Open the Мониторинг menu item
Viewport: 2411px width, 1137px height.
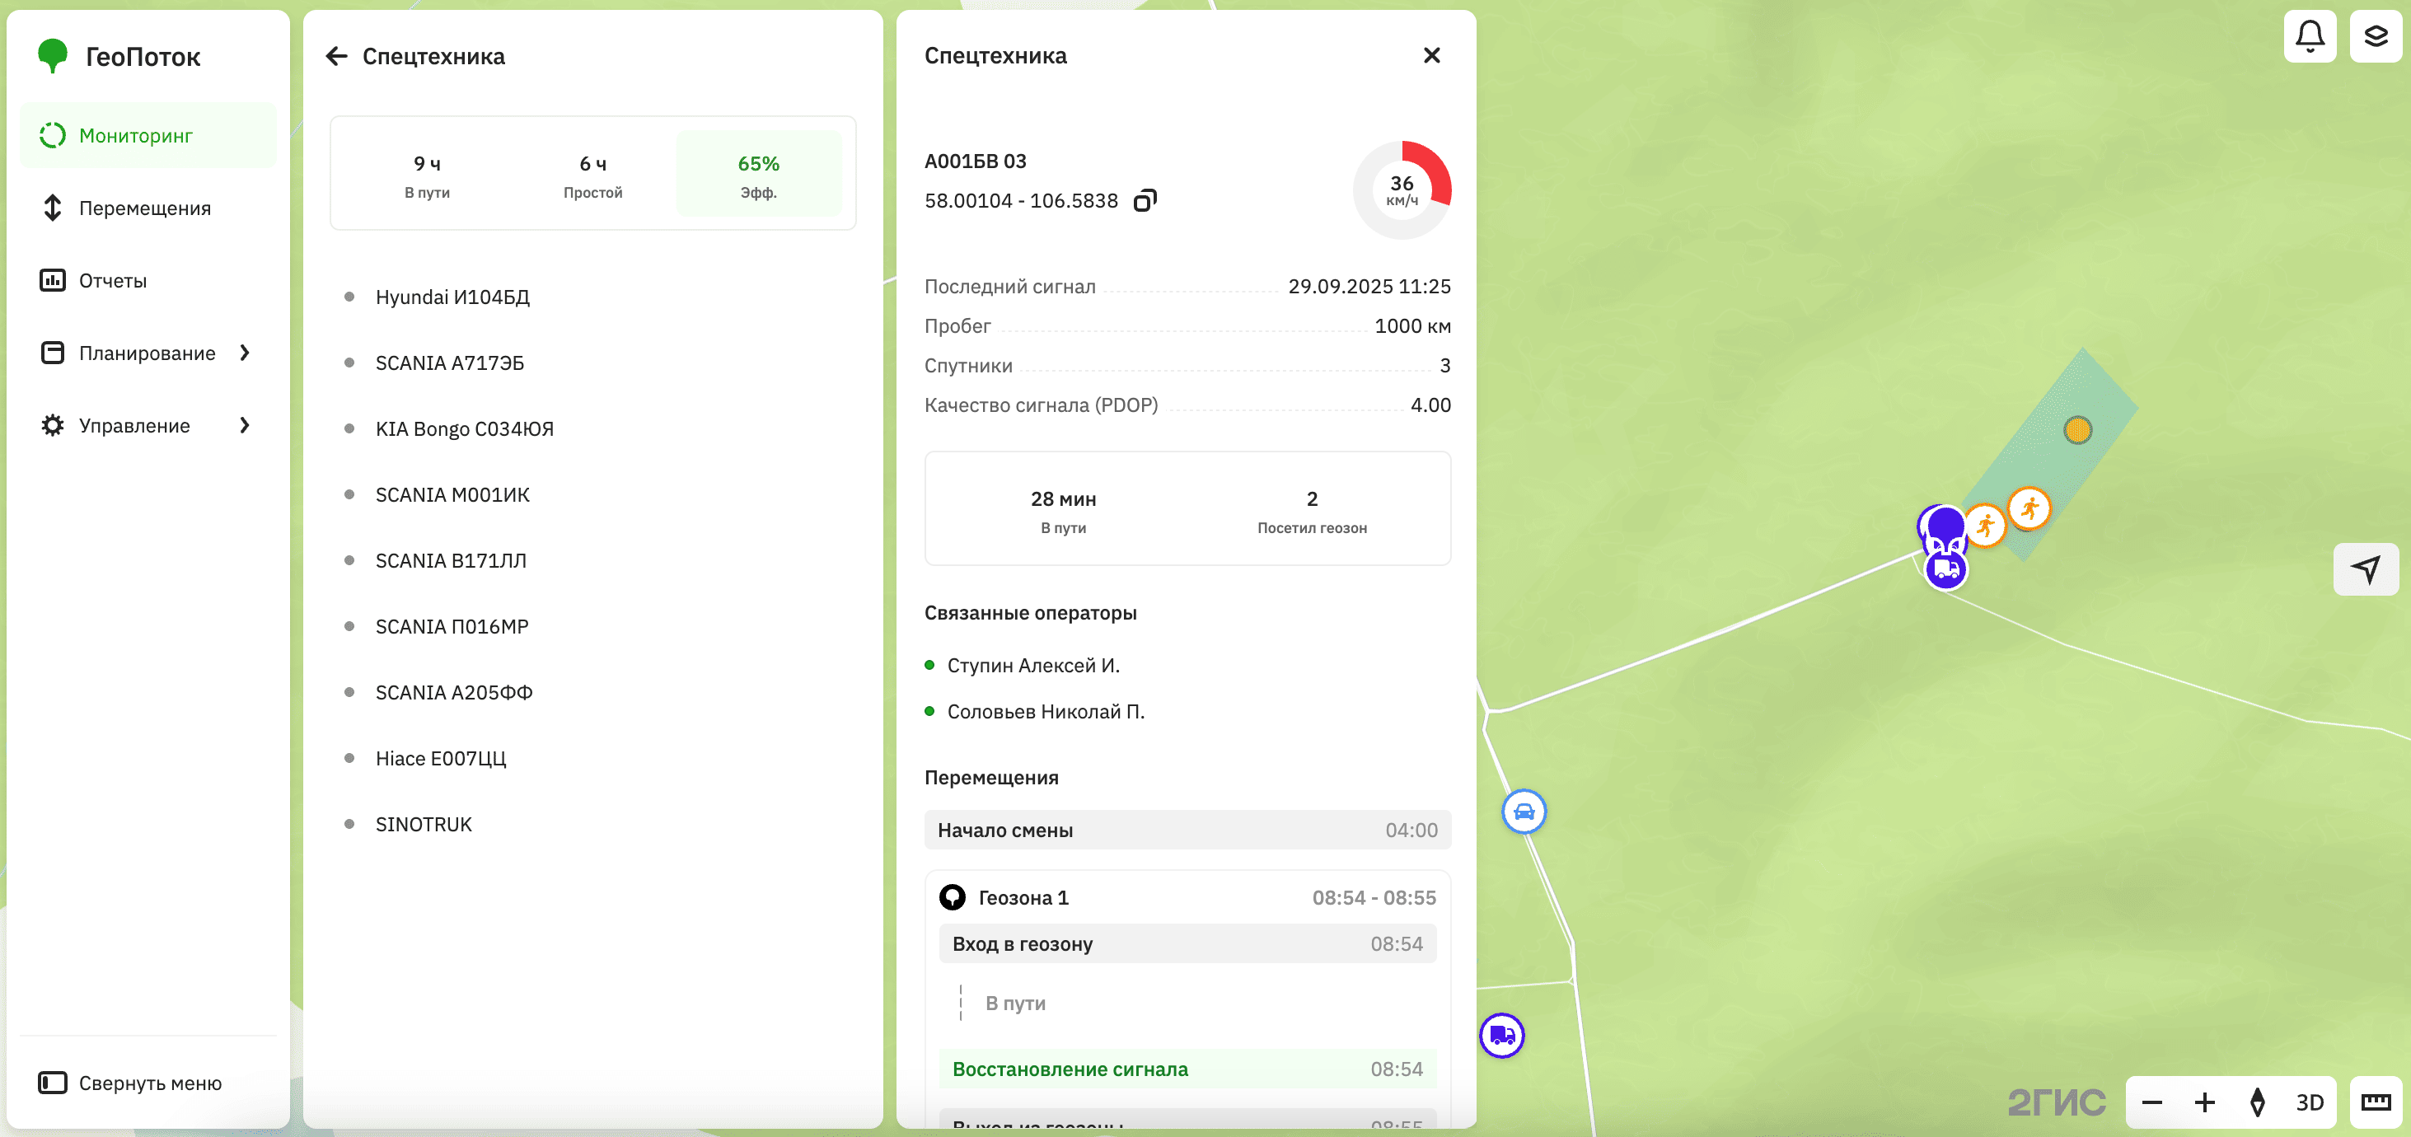pos(136,135)
